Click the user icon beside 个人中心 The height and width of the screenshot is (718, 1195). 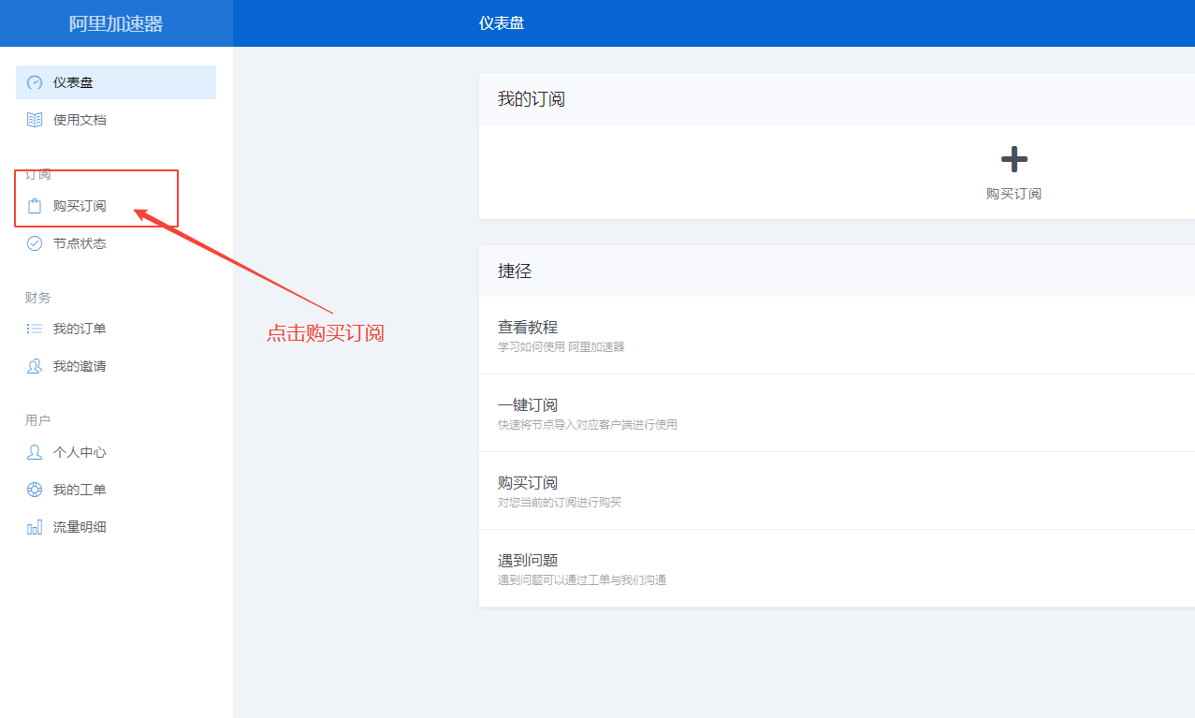35,452
